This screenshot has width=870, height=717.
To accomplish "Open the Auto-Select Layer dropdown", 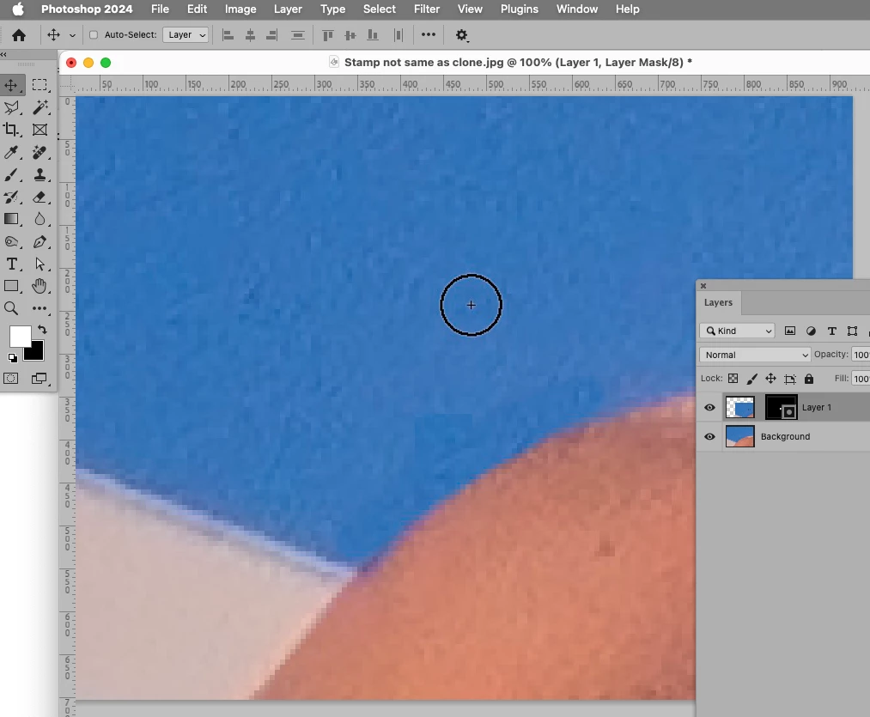I will pyautogui.click(x=186, y=35).
